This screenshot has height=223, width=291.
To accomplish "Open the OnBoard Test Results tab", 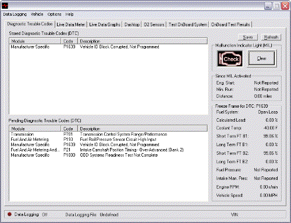I will tap(230, 24).
